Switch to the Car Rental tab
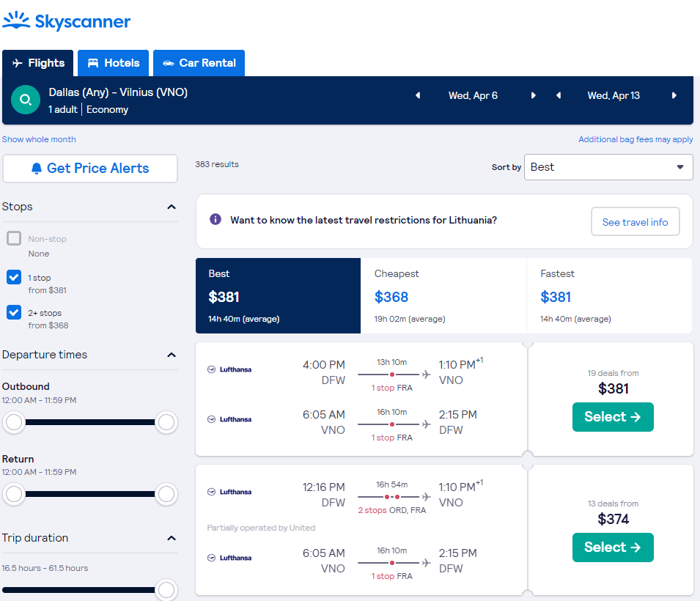Screen dimensions: 700x601 click(199, 63)
